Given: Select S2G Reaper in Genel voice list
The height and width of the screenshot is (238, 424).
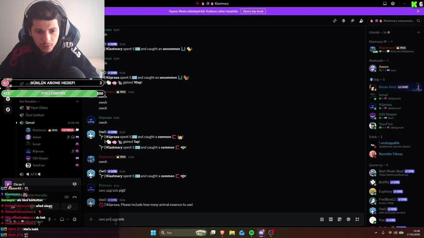Looking at the screenshot, I should point(52,158).
